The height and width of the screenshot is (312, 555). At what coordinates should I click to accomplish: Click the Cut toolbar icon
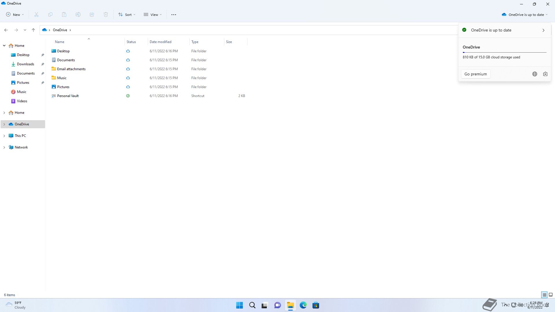pos(36,14)
